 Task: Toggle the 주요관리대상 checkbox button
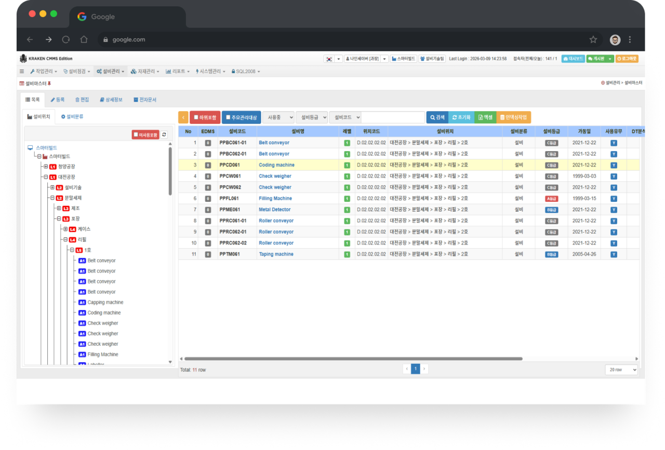[242, 117]
